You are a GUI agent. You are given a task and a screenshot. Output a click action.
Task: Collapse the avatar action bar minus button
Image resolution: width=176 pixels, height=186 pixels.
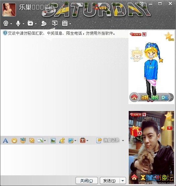[172, 97]
